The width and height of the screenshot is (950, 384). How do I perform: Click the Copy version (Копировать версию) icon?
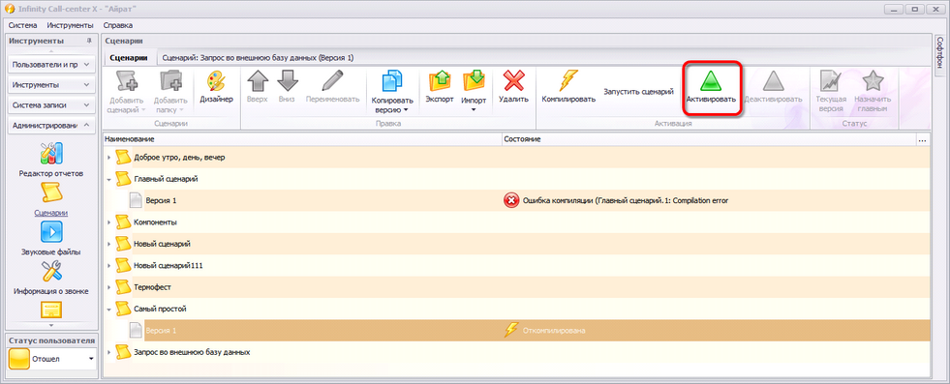point(392,81)
